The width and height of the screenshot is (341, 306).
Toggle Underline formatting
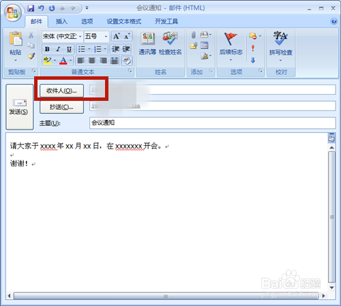tap(69, 49)
